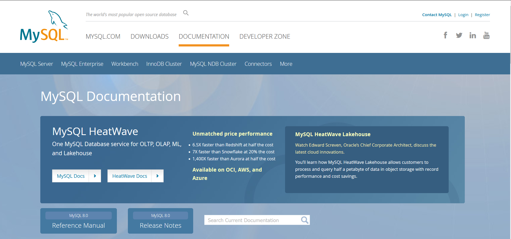Click '1,400X faster than Aurora' bullet
This screenshot has width=511, height=239.
(234, 159)
